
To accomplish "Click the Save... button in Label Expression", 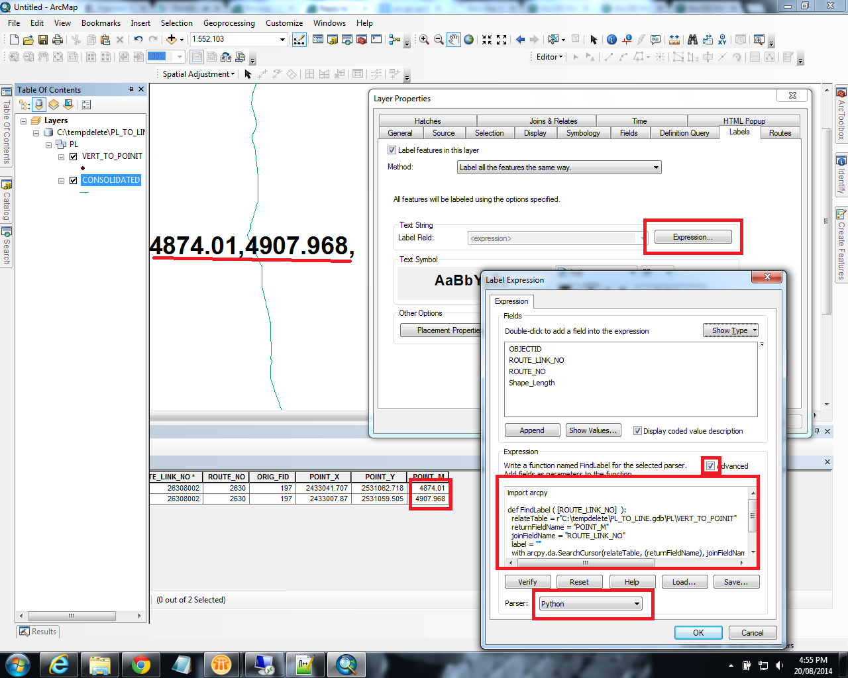I will 736,582.
